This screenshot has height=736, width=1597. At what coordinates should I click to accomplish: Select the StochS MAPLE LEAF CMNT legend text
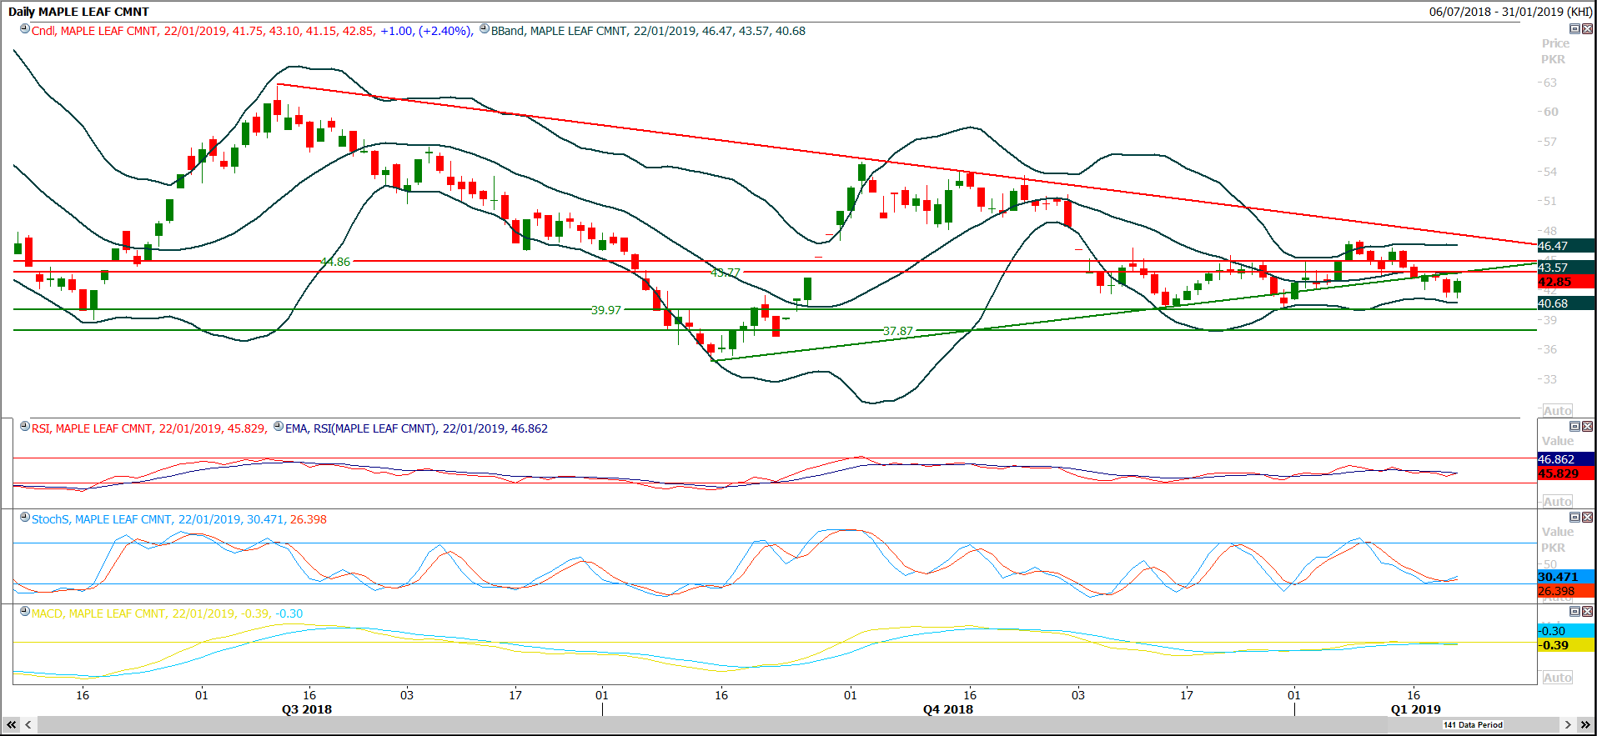179,519
